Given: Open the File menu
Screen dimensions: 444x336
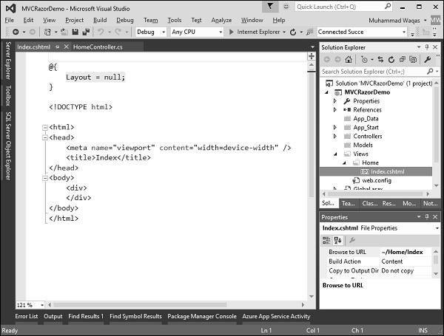Looking at the screenshot, I should click(10, 20).
